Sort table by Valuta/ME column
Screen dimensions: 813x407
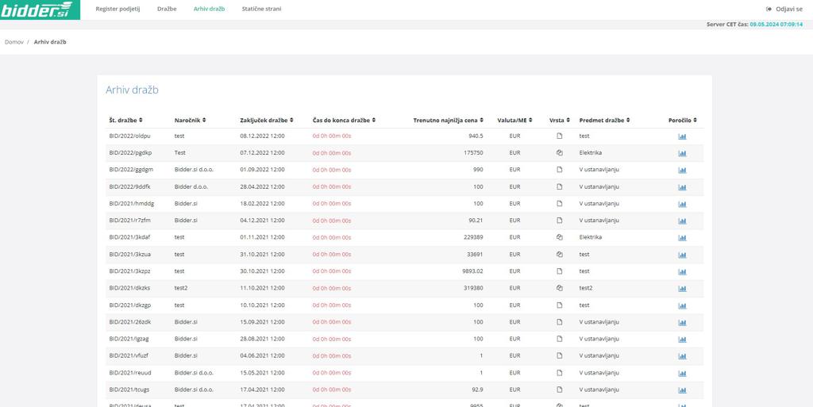pos(514,120)
